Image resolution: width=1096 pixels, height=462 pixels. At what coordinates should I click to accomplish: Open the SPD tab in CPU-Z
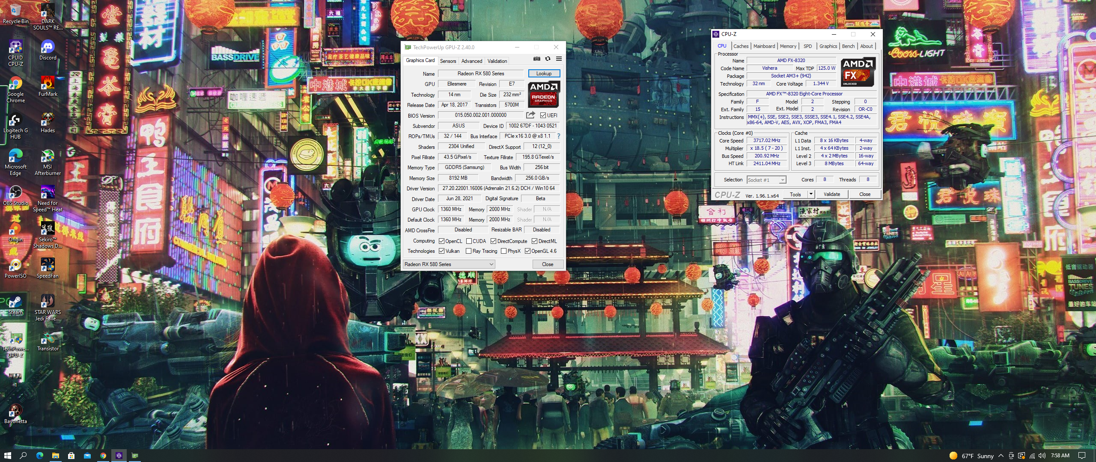pos(807,46)
